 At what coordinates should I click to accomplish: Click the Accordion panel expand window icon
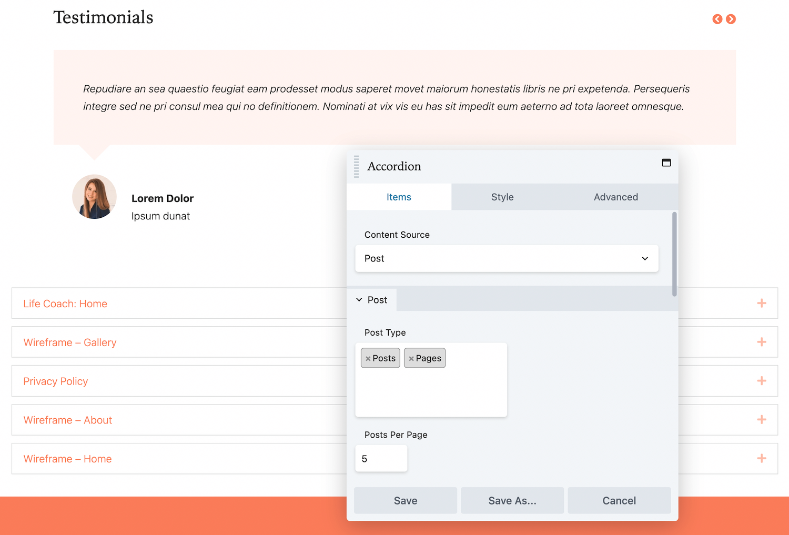[x=666, y=163]
